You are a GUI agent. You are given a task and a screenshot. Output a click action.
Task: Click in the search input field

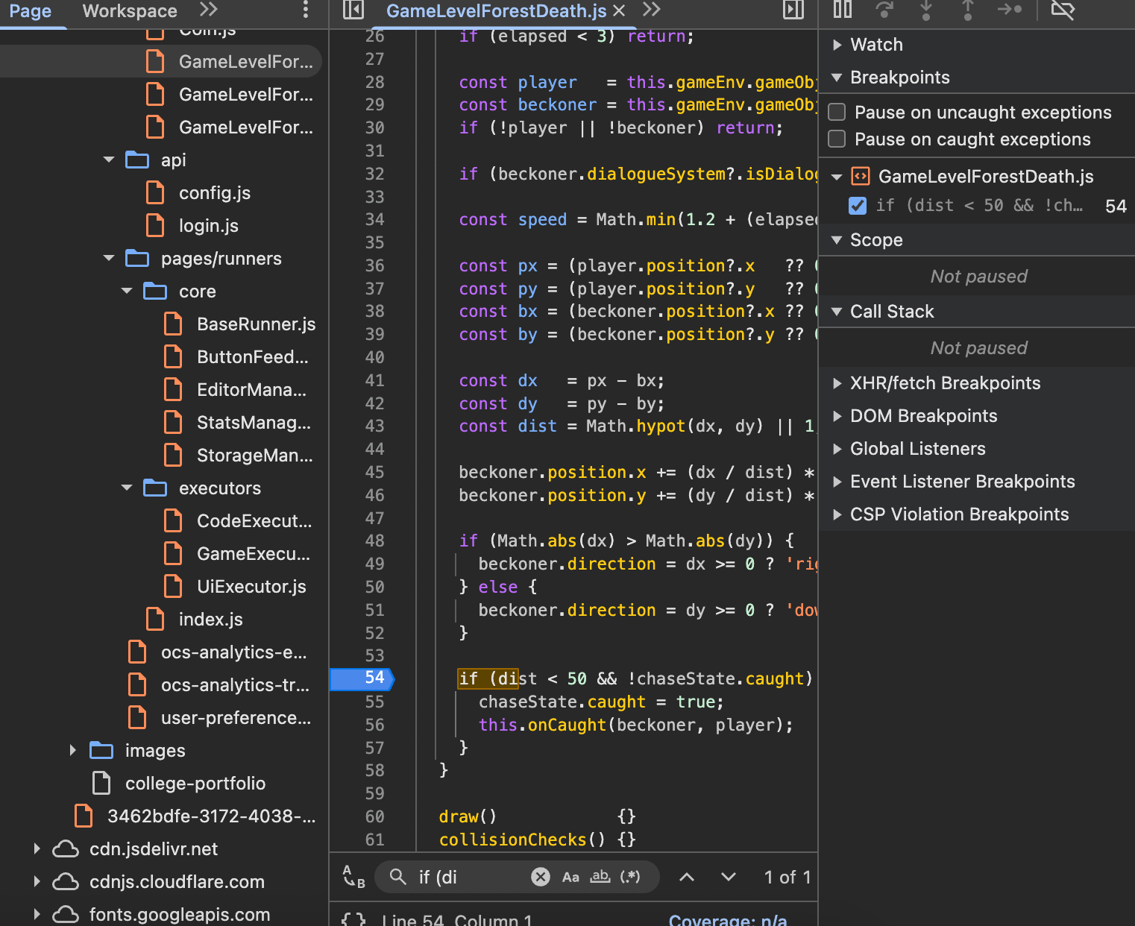tap(470, 877)
